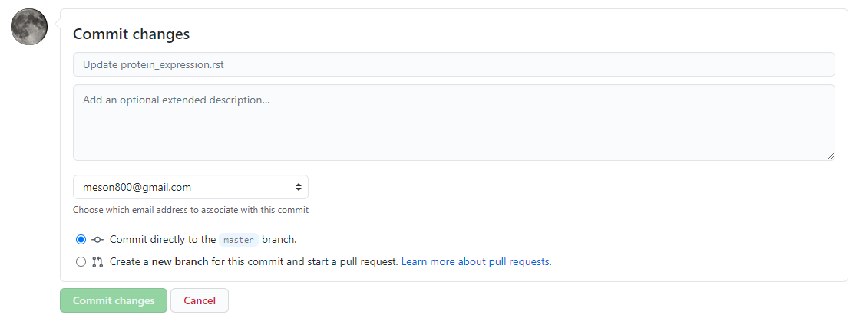This screenshot has width=856, height=318.
Task: Click into the extended description text area
Action: click(x=454, y=123)
